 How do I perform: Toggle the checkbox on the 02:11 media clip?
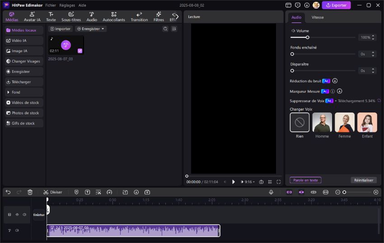80,51
